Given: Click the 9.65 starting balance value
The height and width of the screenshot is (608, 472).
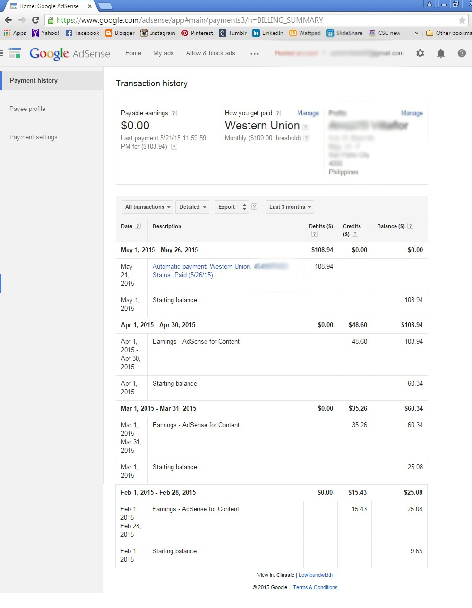Looking at the screenshot, I should click(417, 551).
